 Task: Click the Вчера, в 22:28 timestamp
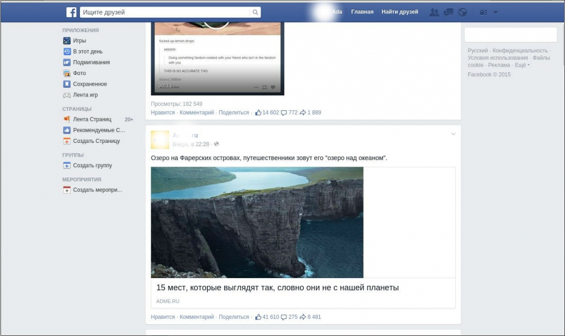pyautogui.click(x=190, y=144)
